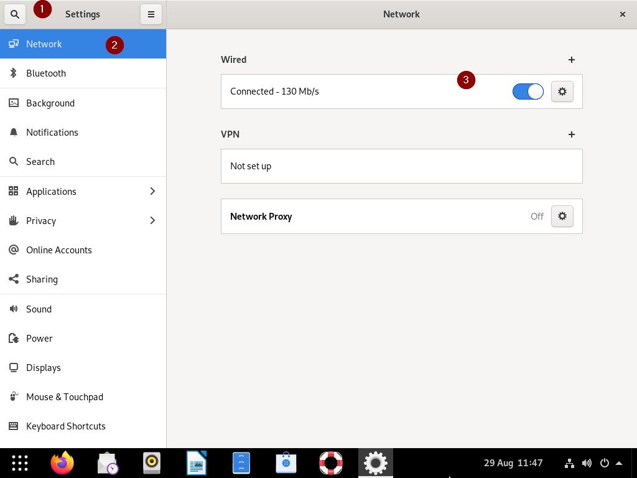Add a new VPN connection
The image size is (637, 478).
[x=571, y=134]
